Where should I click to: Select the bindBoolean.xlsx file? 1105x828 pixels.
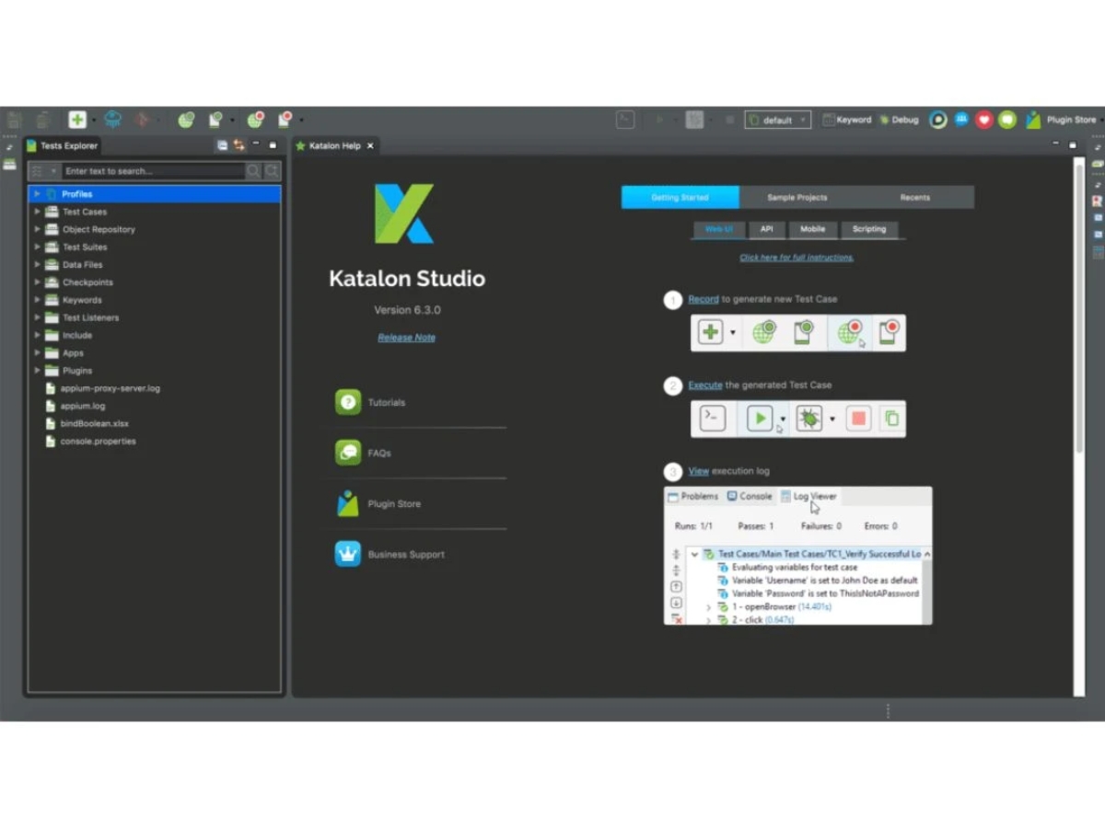point(94,424)
